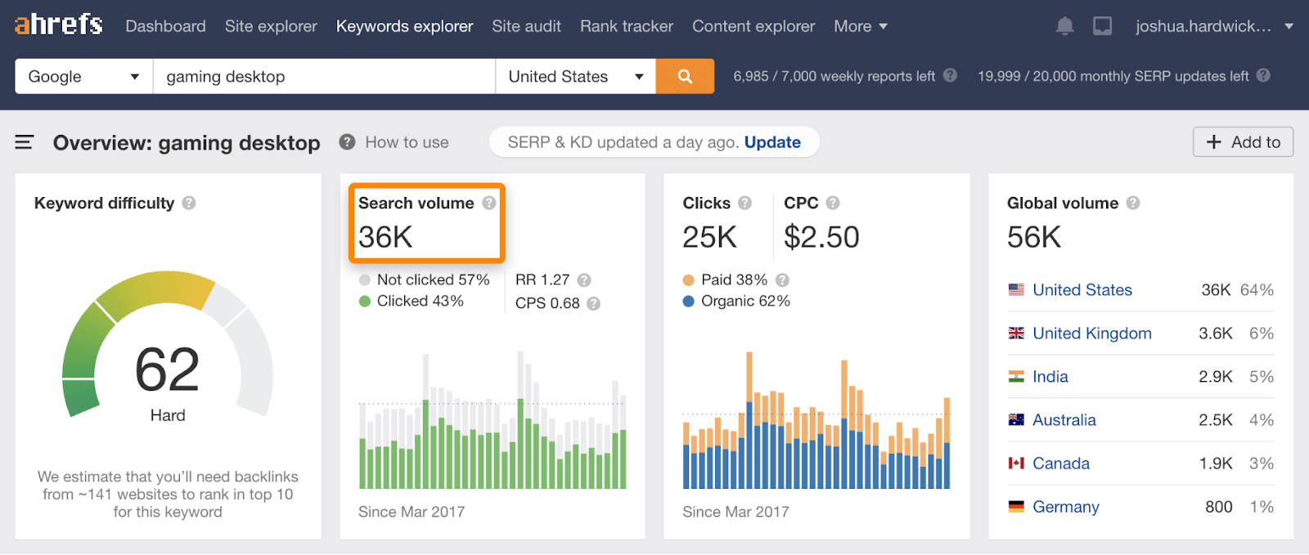
Task: Click the Clicked green legend dot
Action: point(365,301)
